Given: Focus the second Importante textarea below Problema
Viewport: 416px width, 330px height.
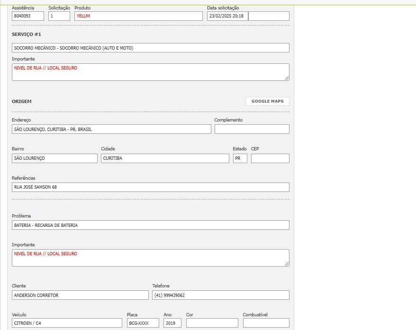Looking at the screenshot, I should pos(150,258).
